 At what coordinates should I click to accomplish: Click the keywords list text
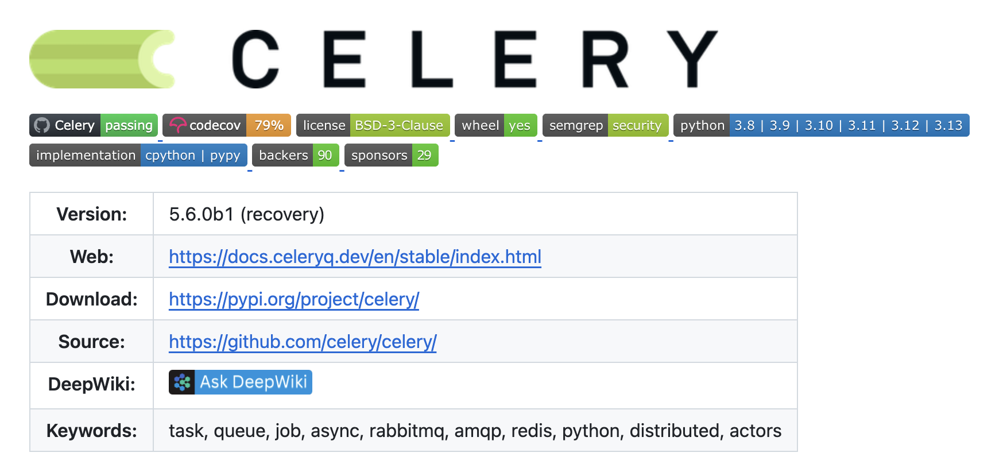point(475,431)
